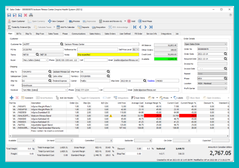
Task: Add a new line item with plus icon
Action: tap(12, 98)
